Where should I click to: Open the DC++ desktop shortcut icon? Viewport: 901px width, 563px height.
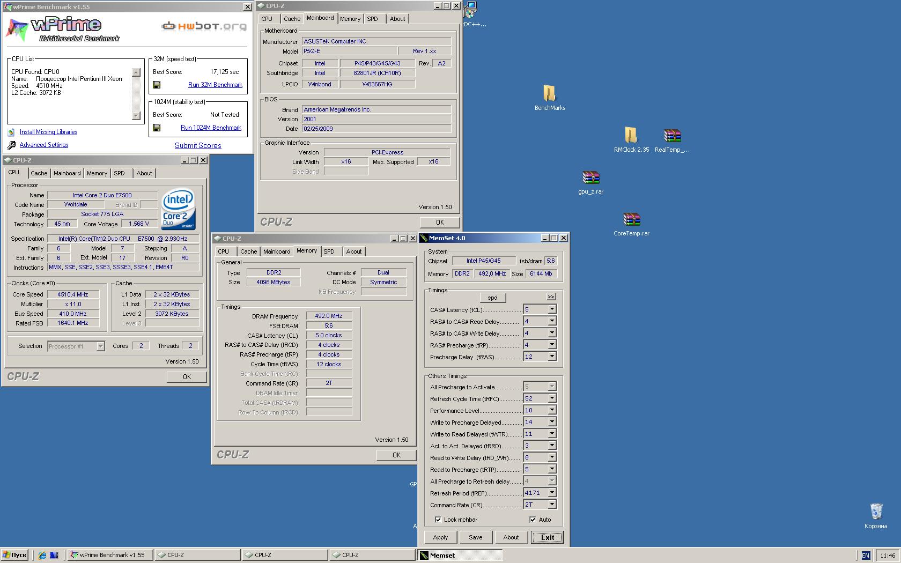click(470, 9)
